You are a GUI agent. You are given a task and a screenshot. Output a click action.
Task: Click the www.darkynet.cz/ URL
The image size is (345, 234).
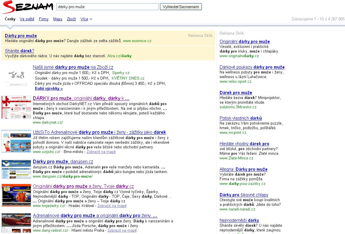[48, 122]
